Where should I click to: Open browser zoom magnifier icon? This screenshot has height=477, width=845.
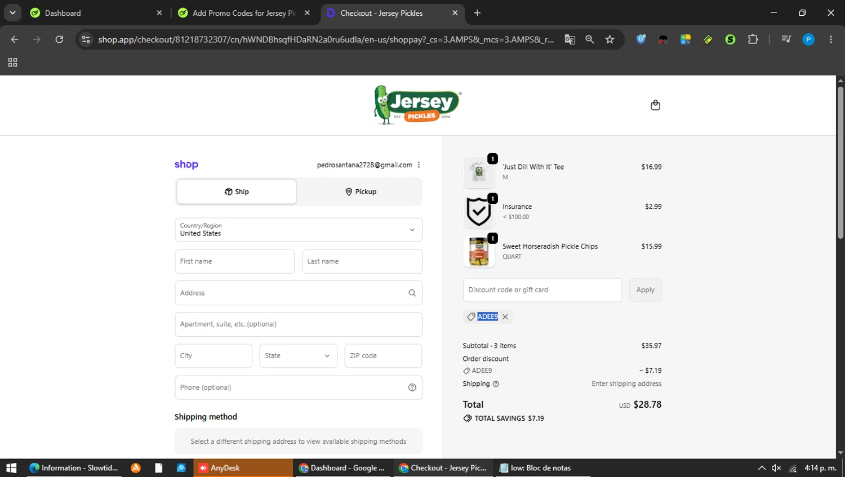pos(590,39)
